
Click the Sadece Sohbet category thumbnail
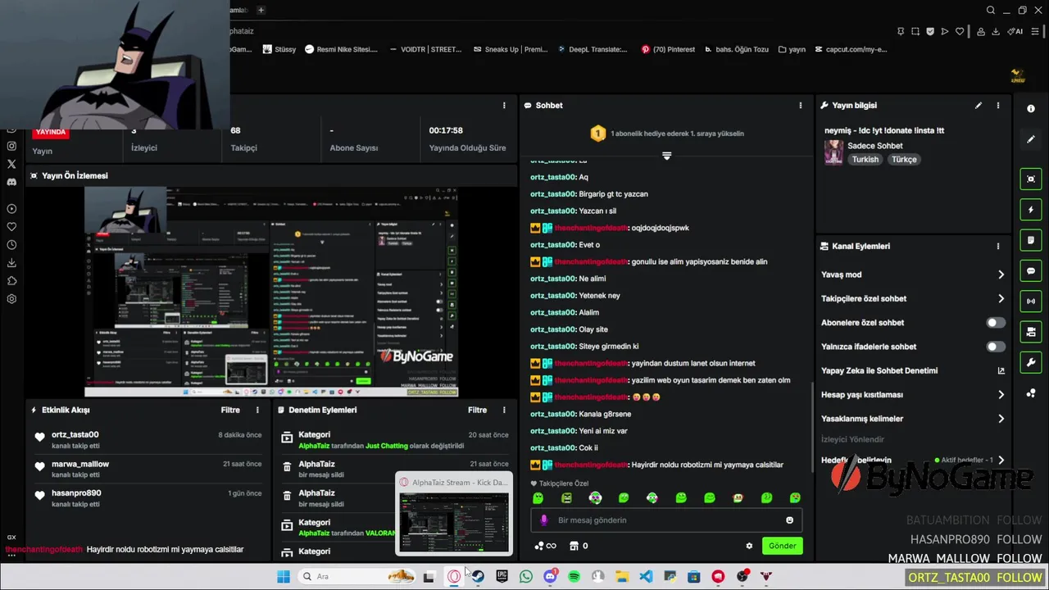[833, 152]
